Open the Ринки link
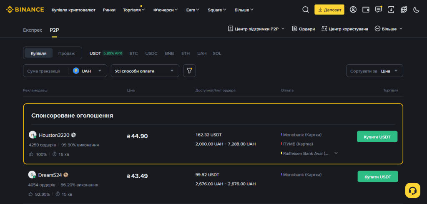This screenshot has width=427, height=204. [x=109, y=10]
